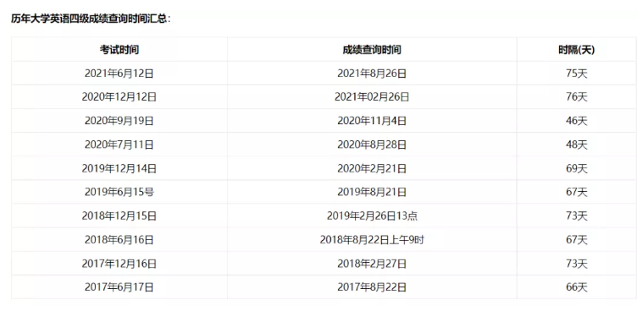Click the 2019年2月26日13点 query time cell
This screenshot has height=311, width=637.
372,216
